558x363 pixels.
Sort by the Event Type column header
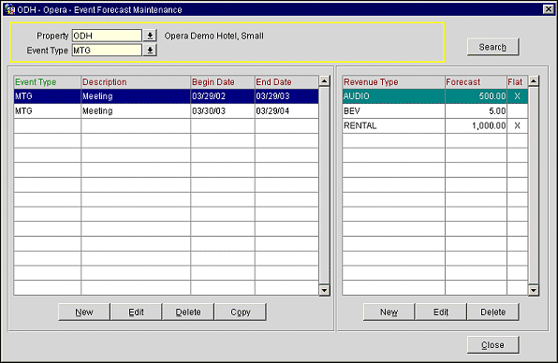48,82
